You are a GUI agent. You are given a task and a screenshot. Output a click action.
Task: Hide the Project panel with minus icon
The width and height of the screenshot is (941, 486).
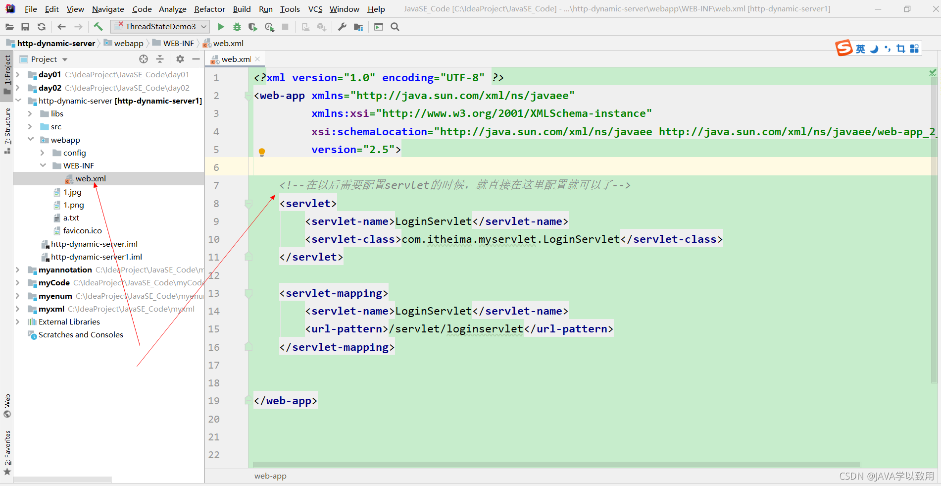pos(196,59)
